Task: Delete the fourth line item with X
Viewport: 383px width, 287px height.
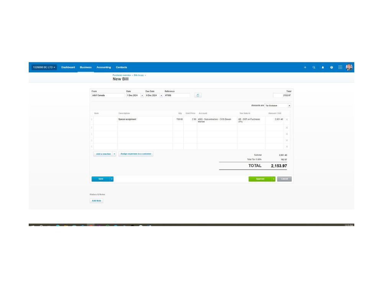Action: coord(287,140)
